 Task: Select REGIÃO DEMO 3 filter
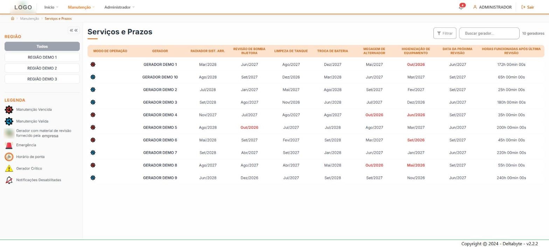[x=42, y=79]
